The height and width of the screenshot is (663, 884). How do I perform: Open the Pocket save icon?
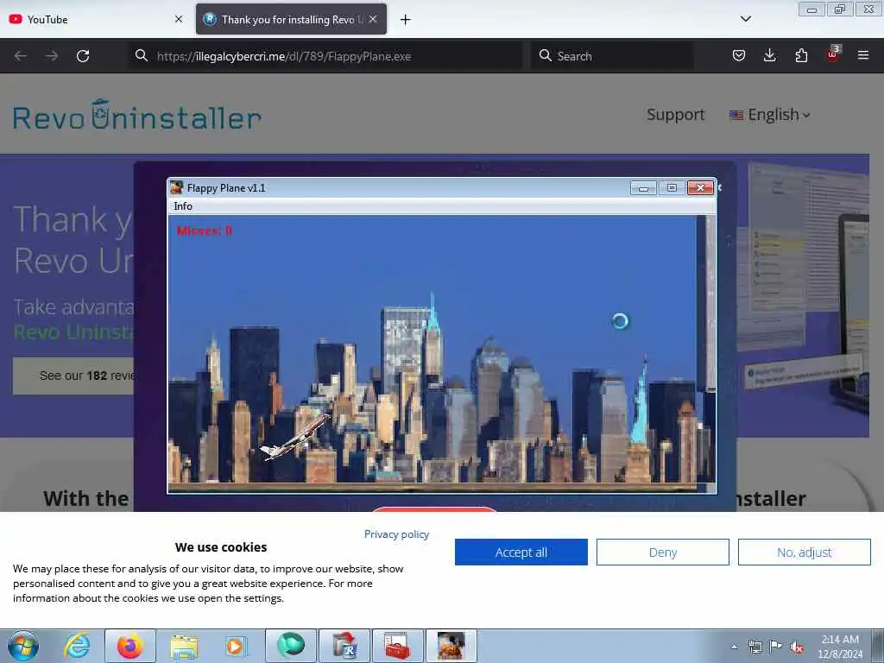[739, 55]
